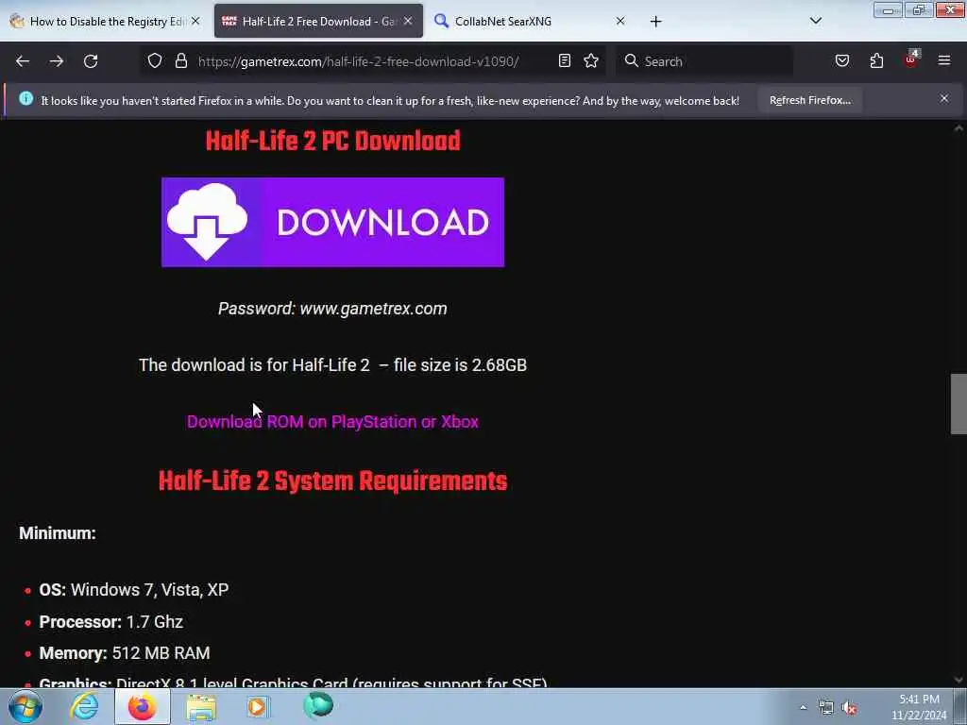Click the Memory: 512 MB RAM line
This screenshot has height=725, width=967.
pyautogui.click(x=125, y=653)
